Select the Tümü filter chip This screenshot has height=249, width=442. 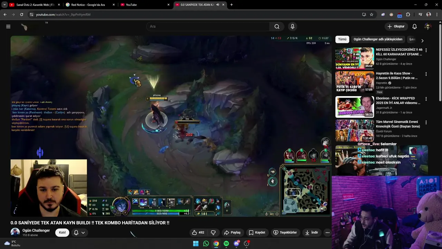(342, 39)
